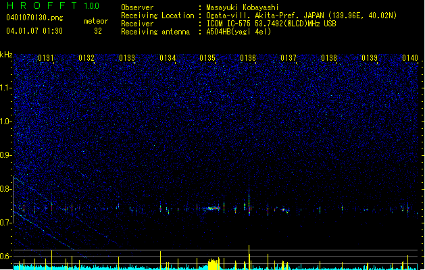The width and height of the screenshot is (425, 270).
Task: Click the 'Receiving Location' label
Action: tap(157, 16)
